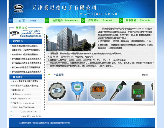Click the green backlit Hirschmann display thumbnail
Viewport: 164px width, 128px height.
(x=137, y=91)
